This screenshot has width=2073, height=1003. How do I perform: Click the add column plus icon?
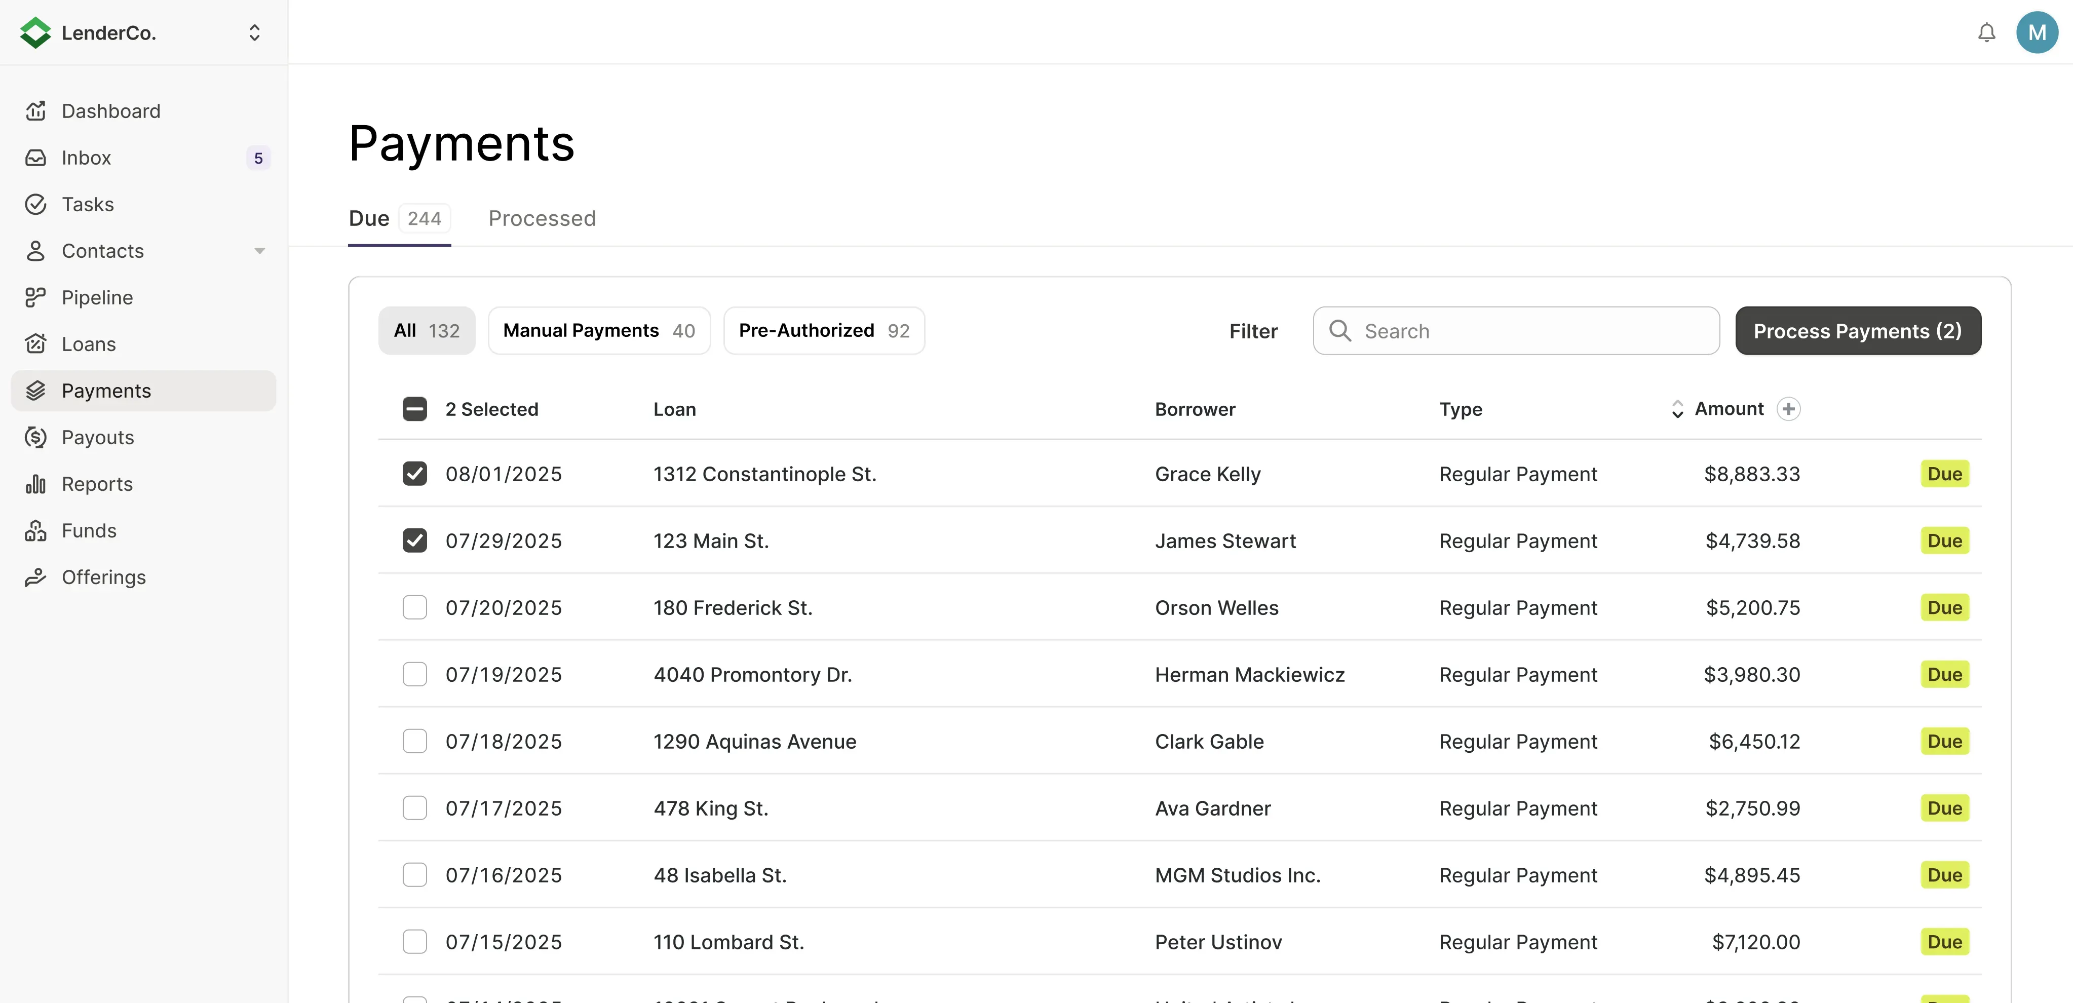click(x=1788, y=409)
